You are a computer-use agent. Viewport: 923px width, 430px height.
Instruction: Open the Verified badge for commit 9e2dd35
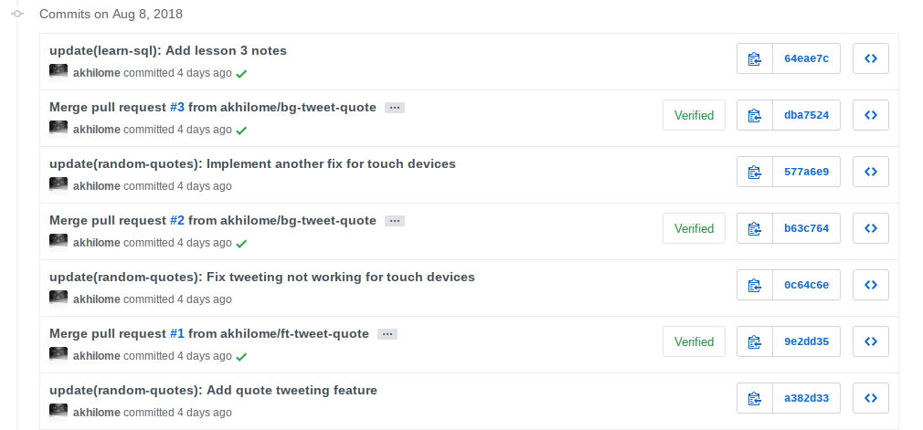point(694,342)
